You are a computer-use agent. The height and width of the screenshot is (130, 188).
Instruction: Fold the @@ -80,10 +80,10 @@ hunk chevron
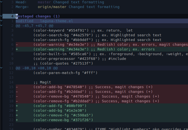point(1,68)
